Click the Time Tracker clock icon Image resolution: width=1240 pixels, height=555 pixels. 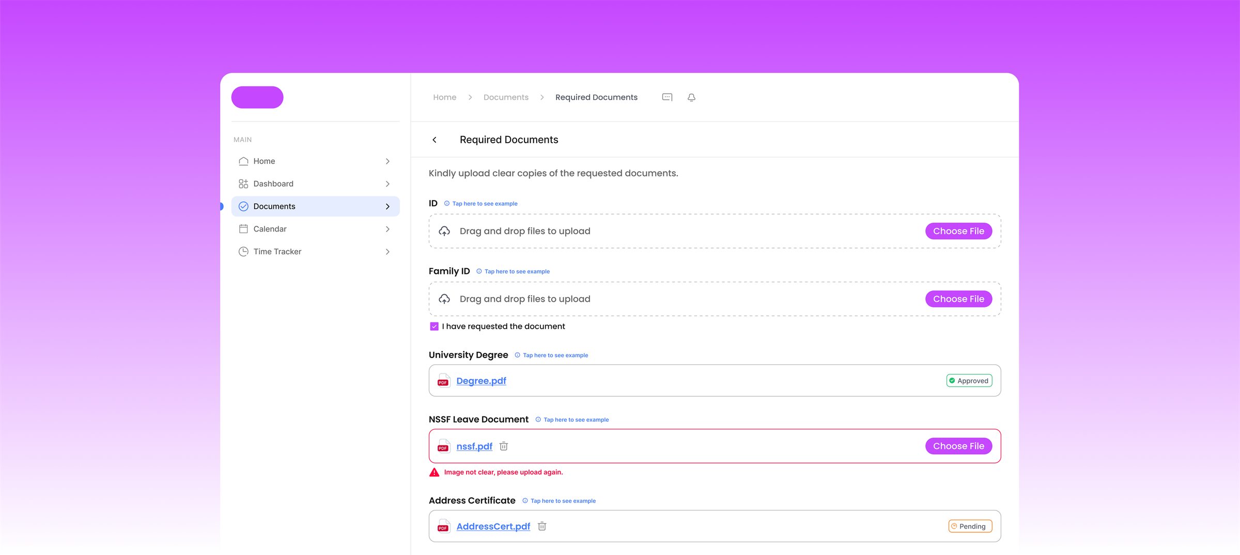pos(243,252)
